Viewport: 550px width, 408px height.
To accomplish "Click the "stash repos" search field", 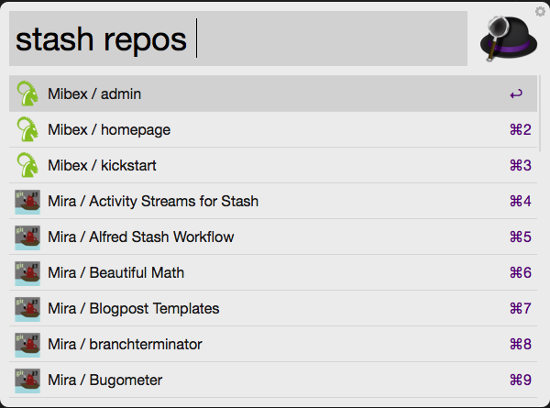I will click(x=238, y=39).
